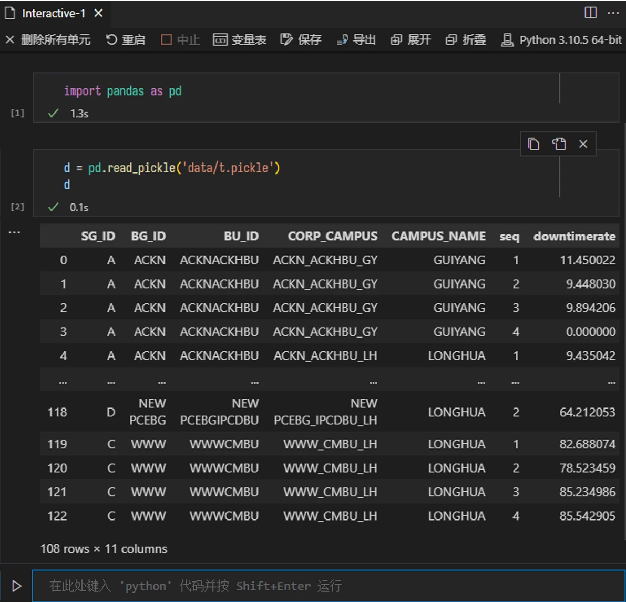Open the editor's top-right more actions menu
626x602 pixels.
613,13
